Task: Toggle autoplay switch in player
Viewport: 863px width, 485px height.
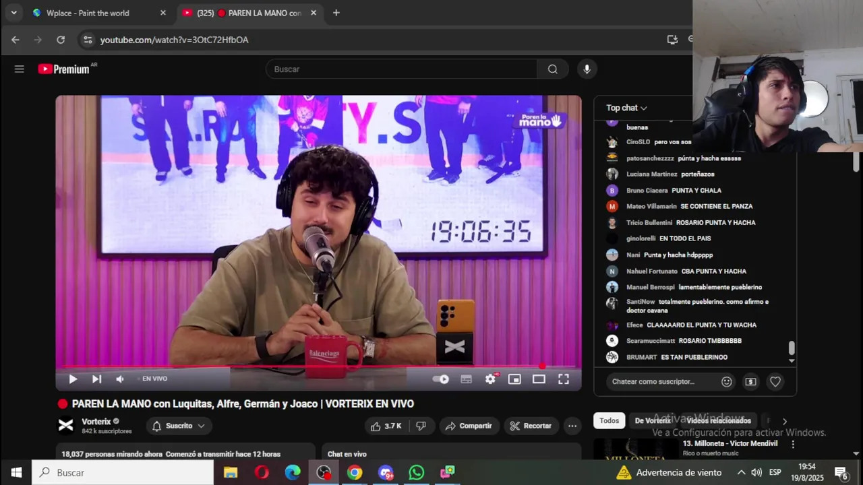Action: 441,379
